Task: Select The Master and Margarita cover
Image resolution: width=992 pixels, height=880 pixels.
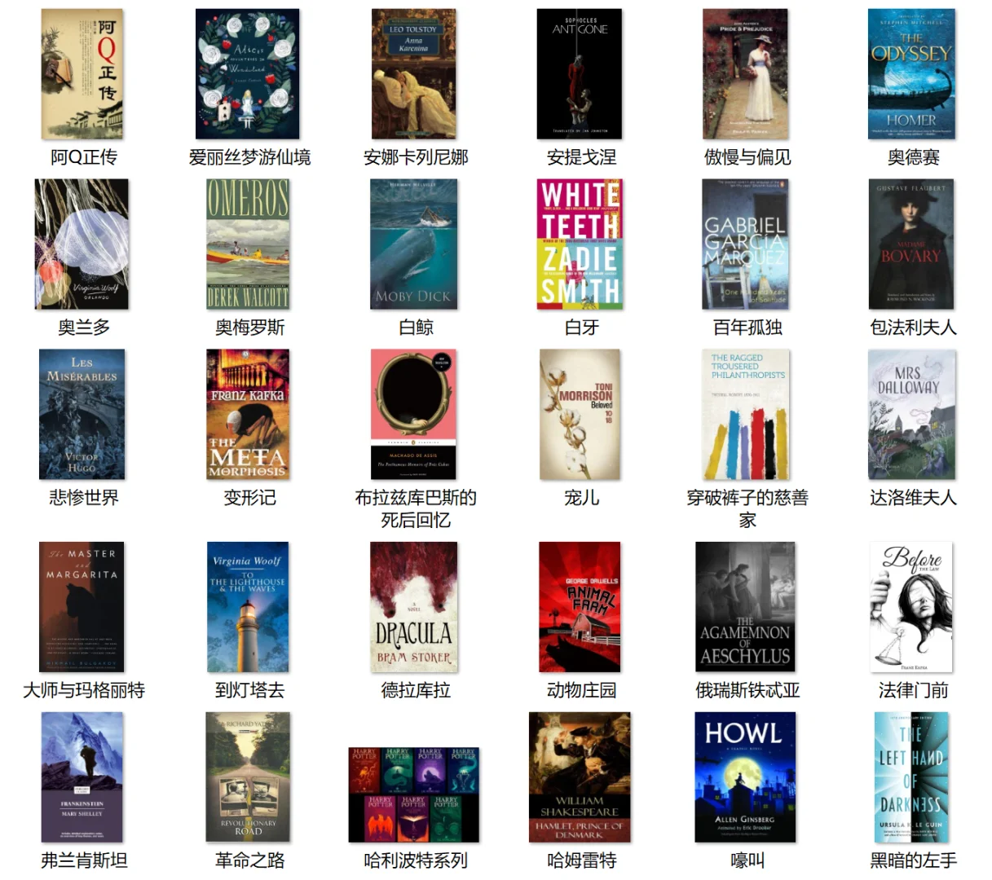Action: pyautogui.click(x=82, y=607)
